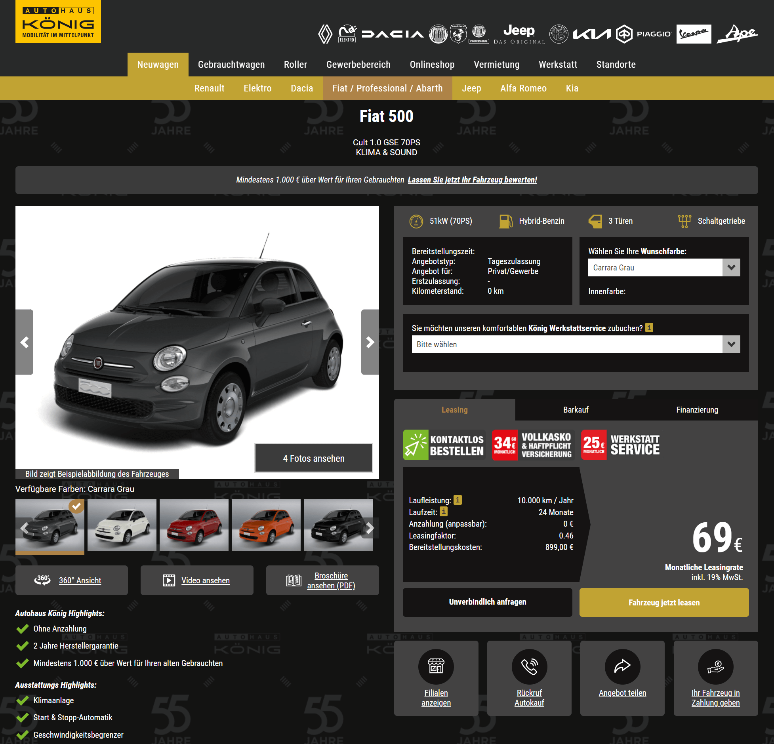Select Renault in the brand submenu

209,88
